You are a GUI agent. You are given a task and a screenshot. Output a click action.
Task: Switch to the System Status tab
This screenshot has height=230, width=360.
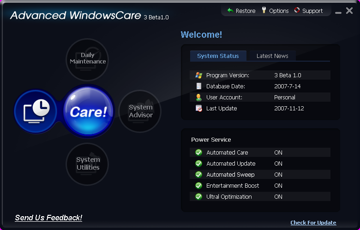(218, 56)
